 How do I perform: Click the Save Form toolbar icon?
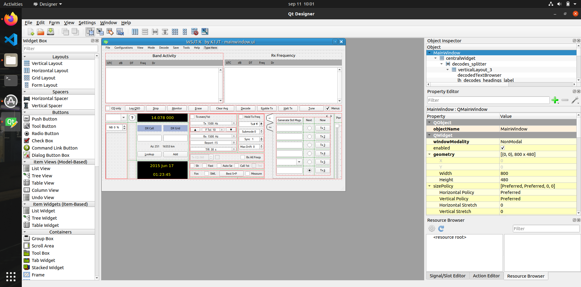click(x=51, y=32)
